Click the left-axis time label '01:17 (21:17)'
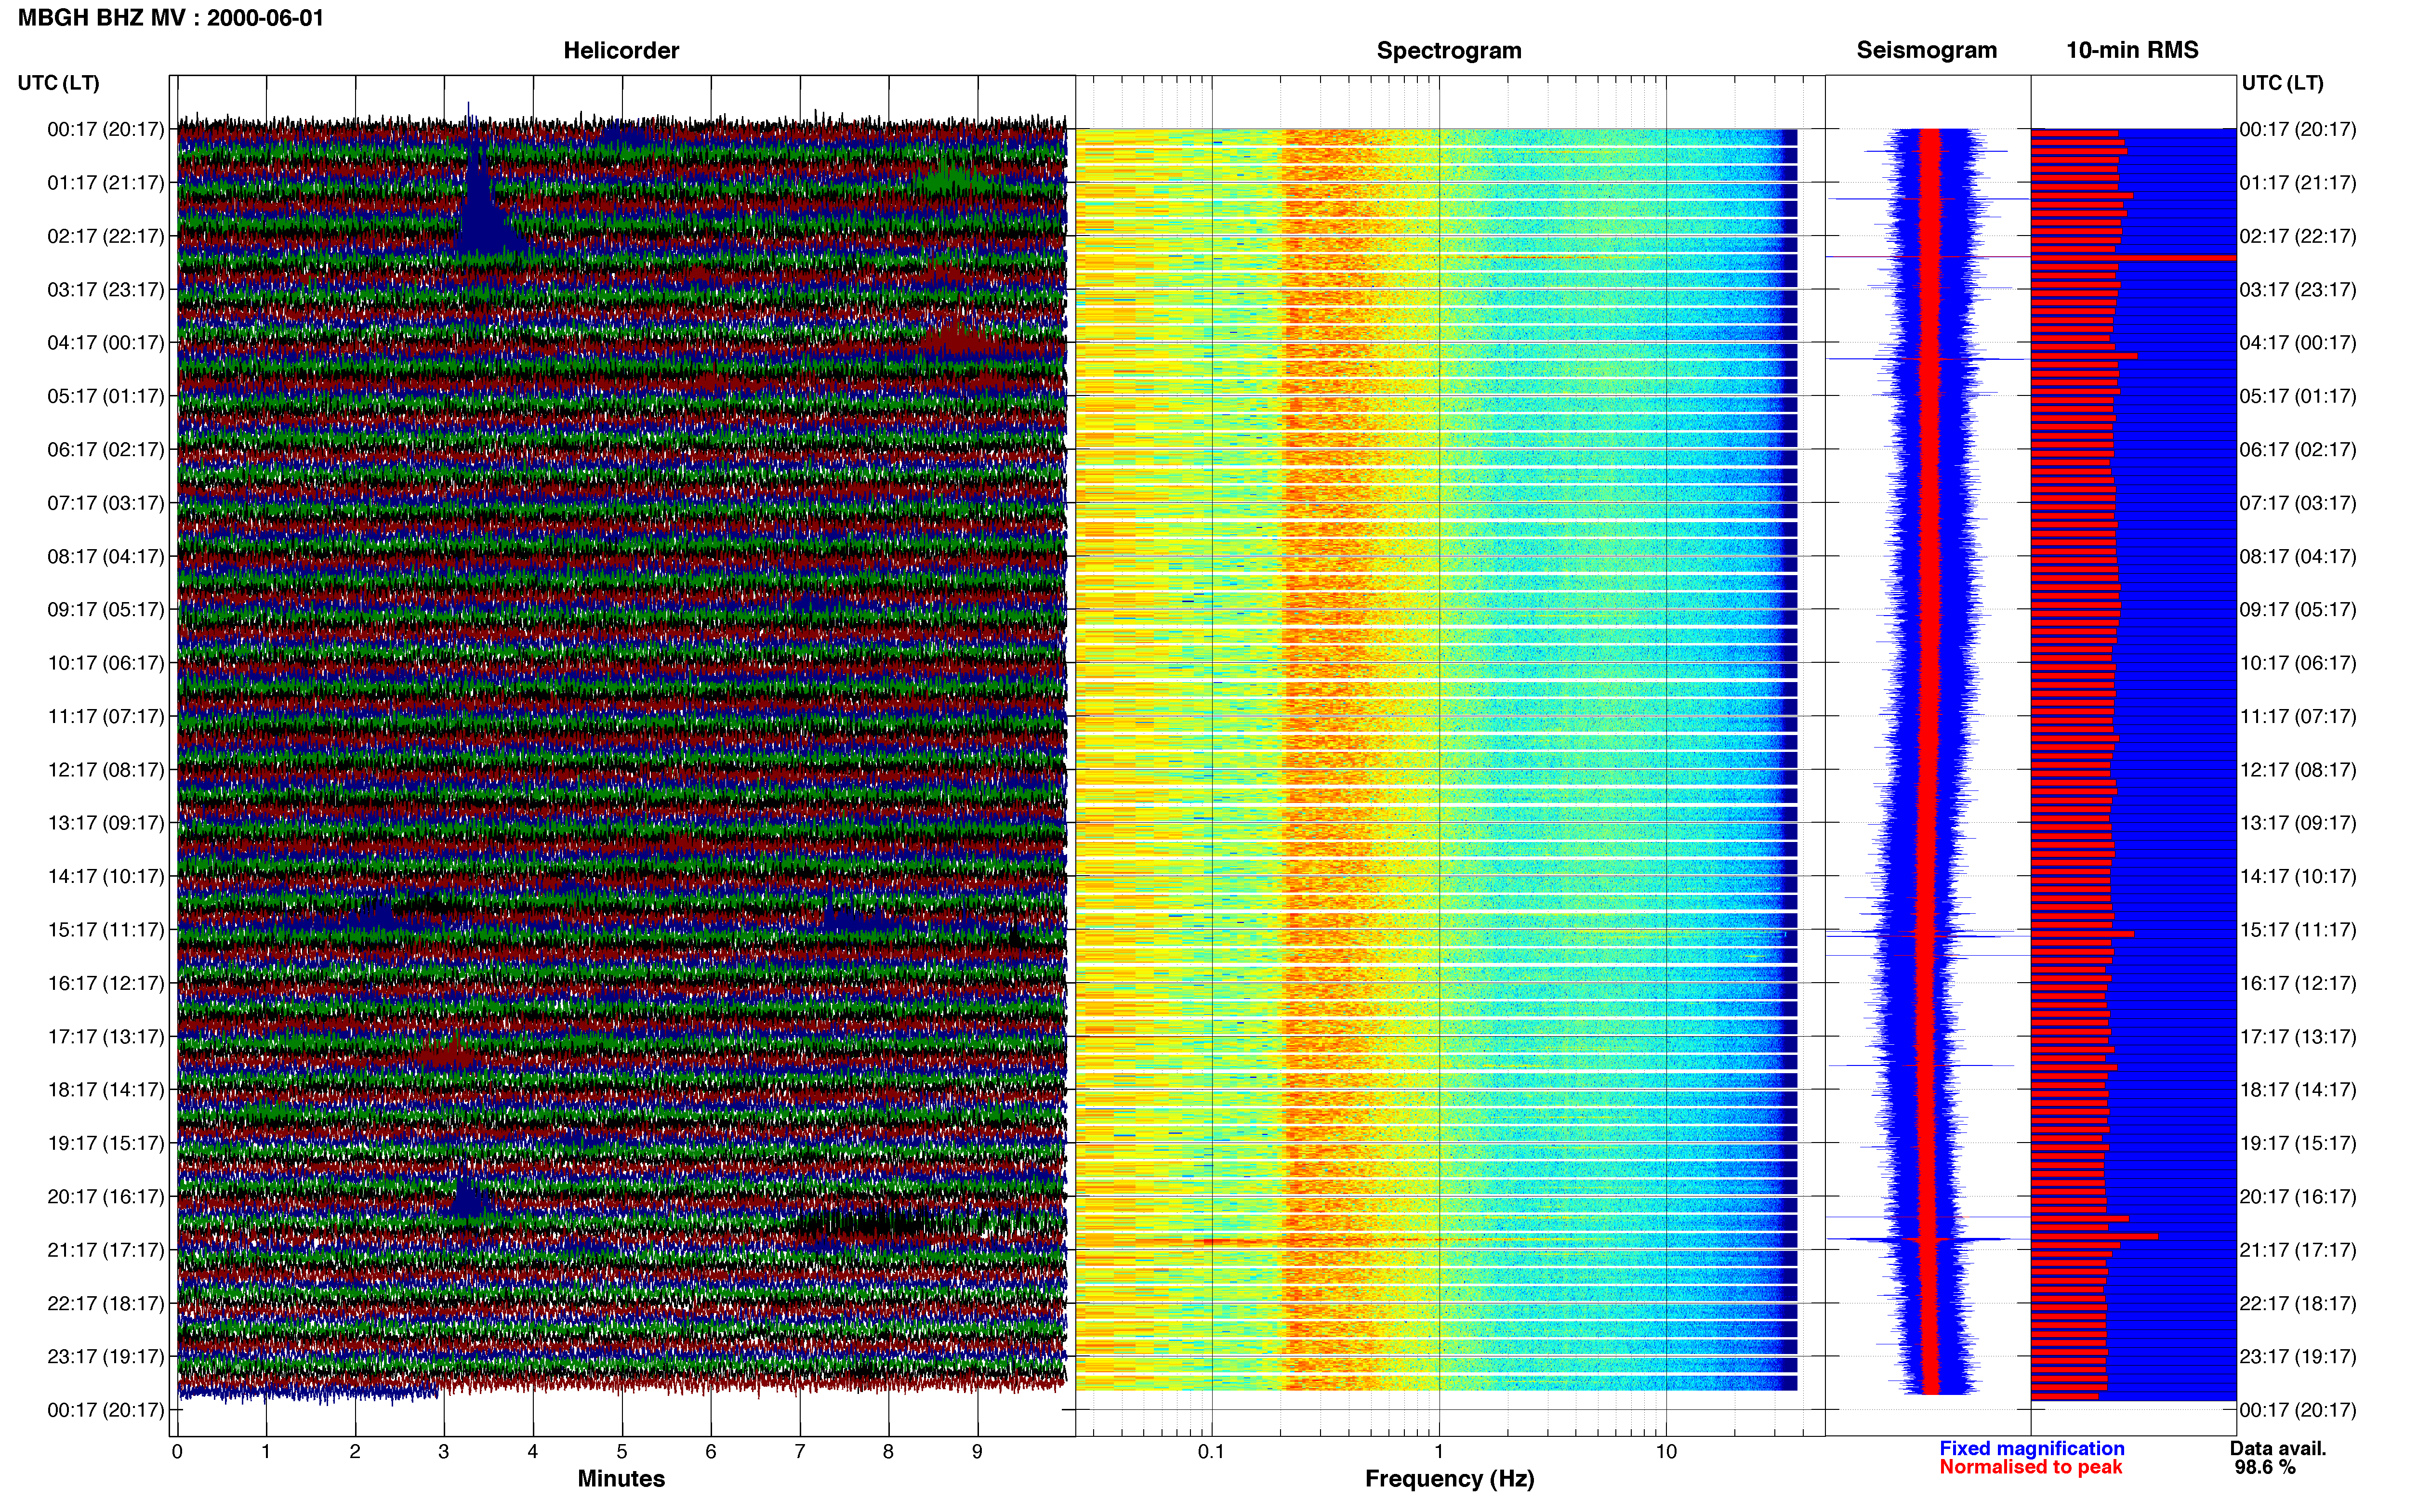The image size is (2418, 1512). (106, 183)
